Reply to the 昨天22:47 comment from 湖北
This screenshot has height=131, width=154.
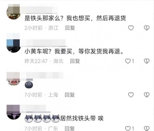(75, 61)
